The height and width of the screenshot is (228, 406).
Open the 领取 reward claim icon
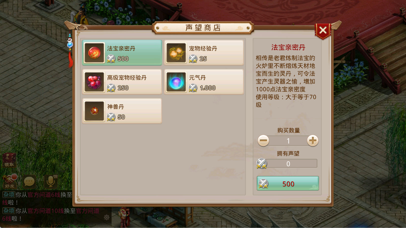(x=9, y=160)
